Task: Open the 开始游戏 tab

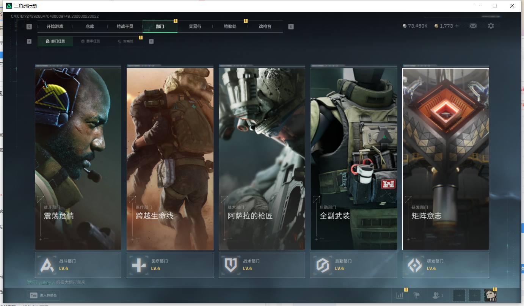Action: pos(55,27)
